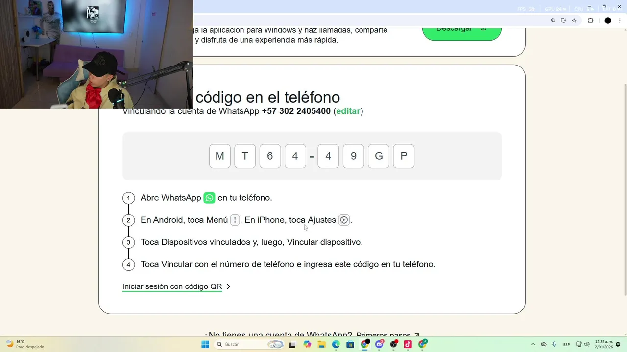Open Microsoft Store from the taskbar
627x352 pixels.
click(350, 344)
